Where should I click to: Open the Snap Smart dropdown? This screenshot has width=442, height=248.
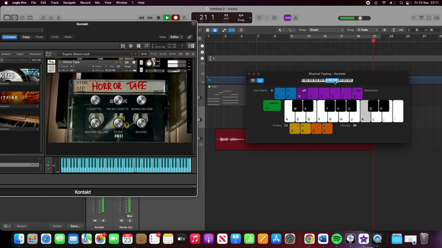tap(326, 30)
